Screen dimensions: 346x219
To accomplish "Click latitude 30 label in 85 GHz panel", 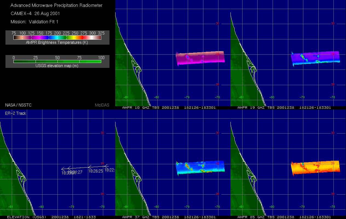I will tap(333, 133).
